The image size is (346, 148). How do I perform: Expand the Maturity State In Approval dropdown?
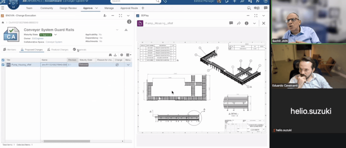[x=56, y=34]
